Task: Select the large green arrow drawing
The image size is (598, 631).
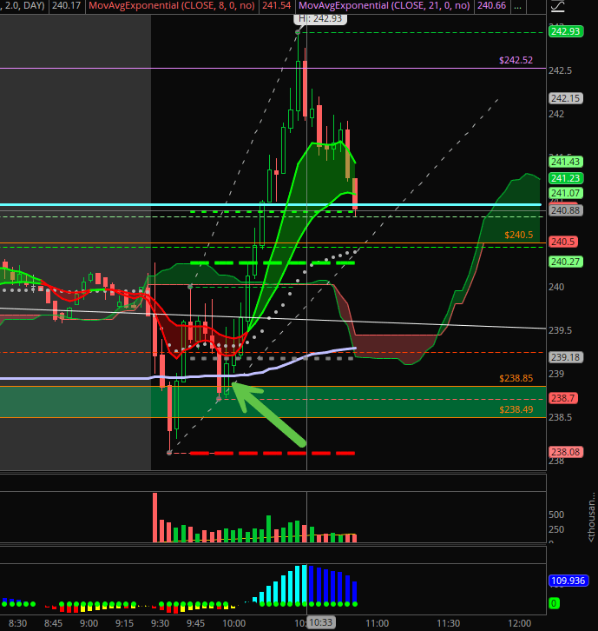Action: (270, 413)
